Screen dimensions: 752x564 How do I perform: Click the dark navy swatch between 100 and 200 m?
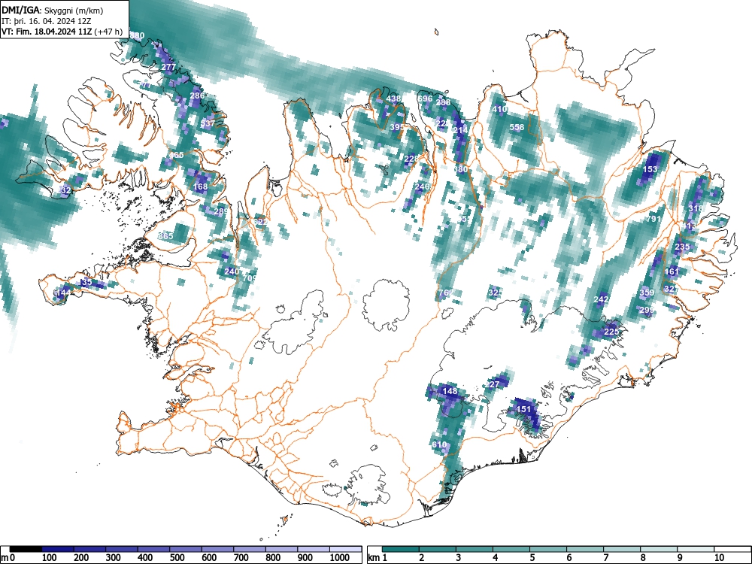pyautogui.click(x=58, y=549)
